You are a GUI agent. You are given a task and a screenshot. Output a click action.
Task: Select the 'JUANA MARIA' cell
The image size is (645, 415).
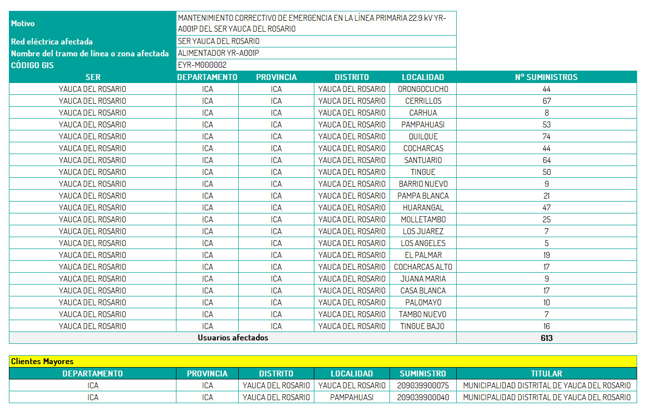coord(423,279)
